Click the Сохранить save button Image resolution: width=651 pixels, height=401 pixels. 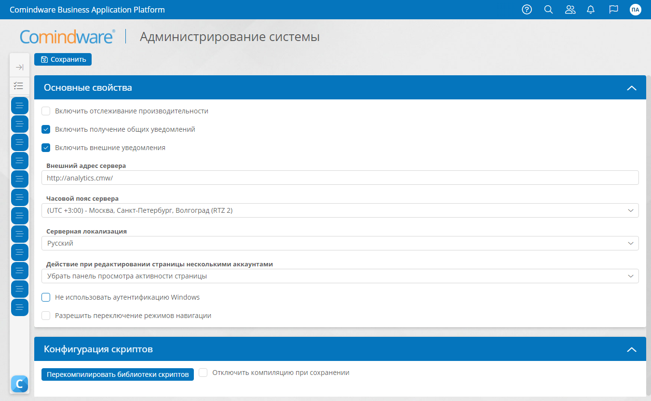63,59
